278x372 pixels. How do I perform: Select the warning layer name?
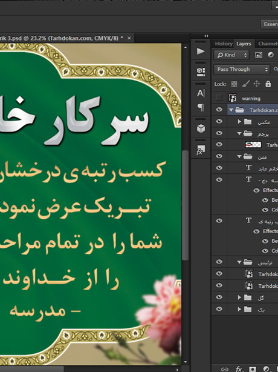click(251, 99)
